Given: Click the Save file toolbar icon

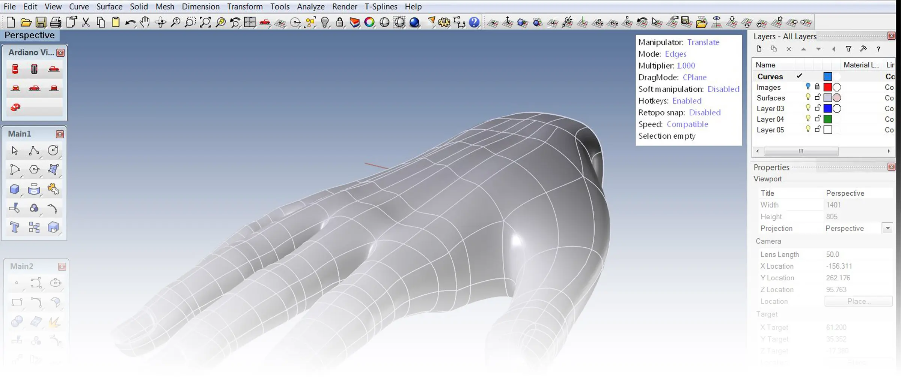Looking at the screenshot, I should point(41,22).
